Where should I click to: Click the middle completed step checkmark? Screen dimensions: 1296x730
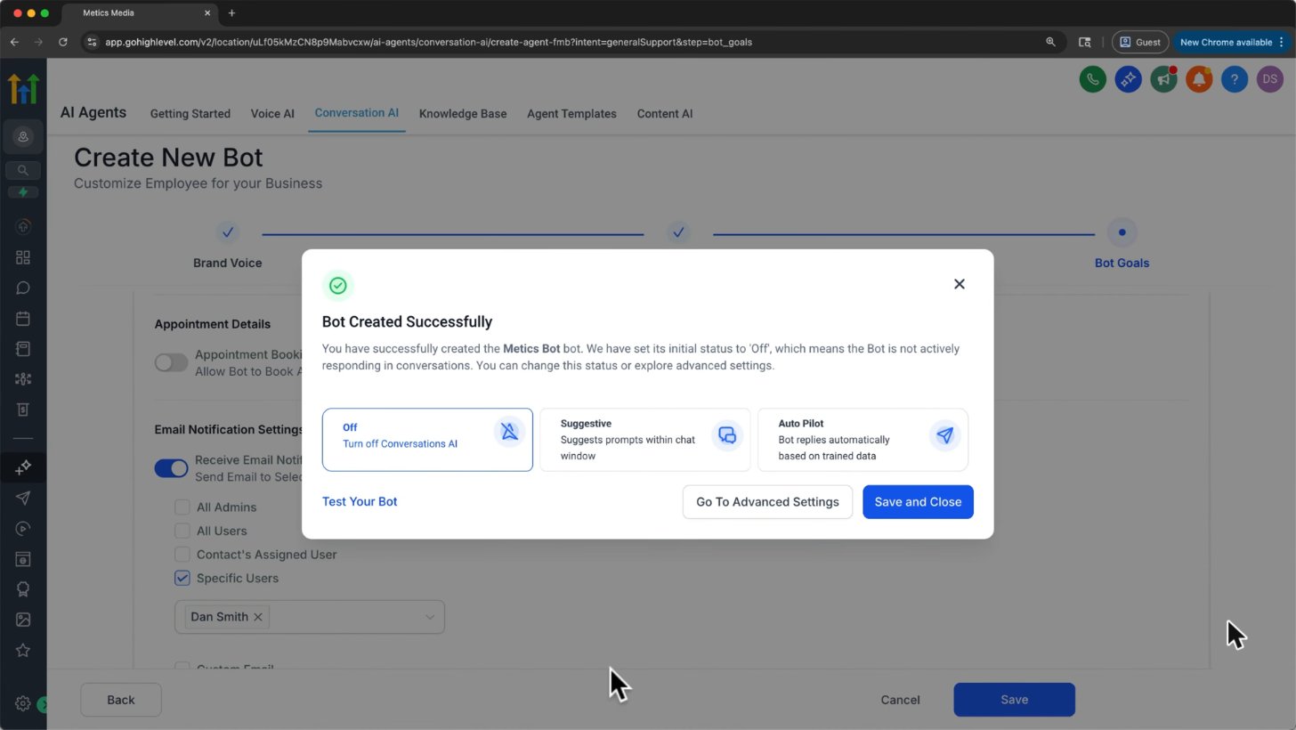tap(678, 232)
